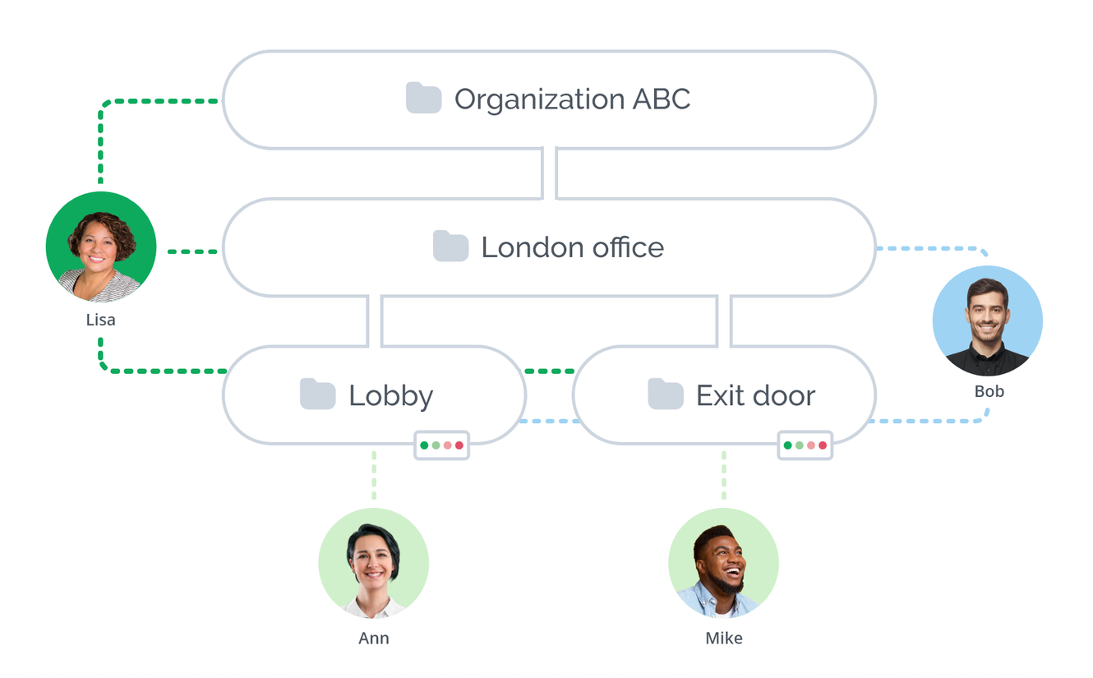Click the folder icon beside Organization ABC

tap(424, 99)
